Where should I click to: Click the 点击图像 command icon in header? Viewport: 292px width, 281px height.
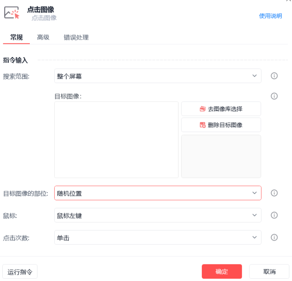point(12,13)
